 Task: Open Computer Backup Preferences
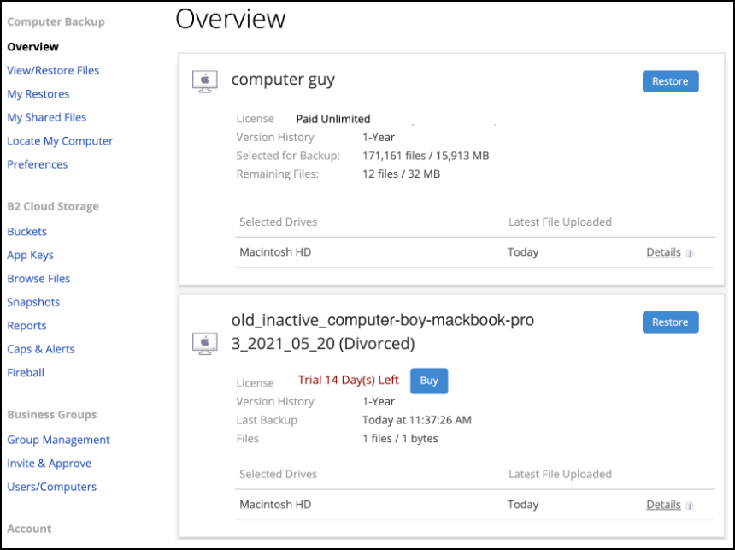click(x=38, y=164)
